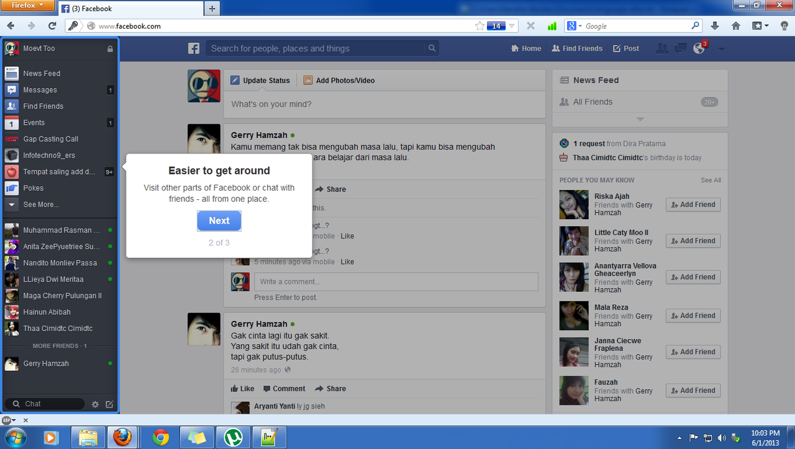
Task: Click the lock icon next to Moevt Too
Action: [x=110, y=48]
